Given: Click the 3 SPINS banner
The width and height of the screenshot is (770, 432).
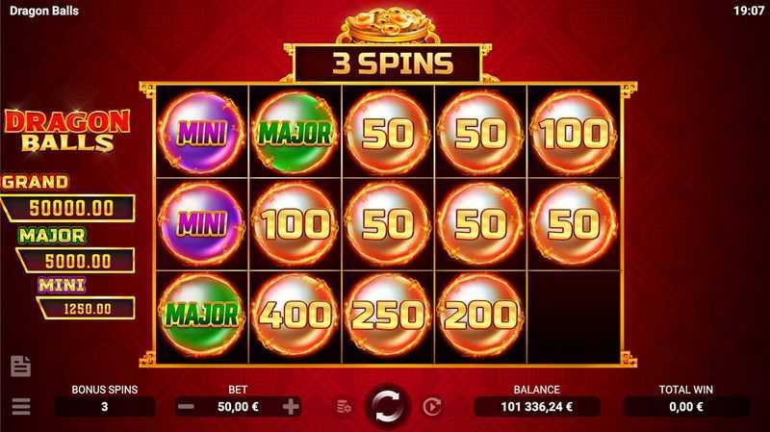Looking at the screenshot, I should [x=388, y=64].
